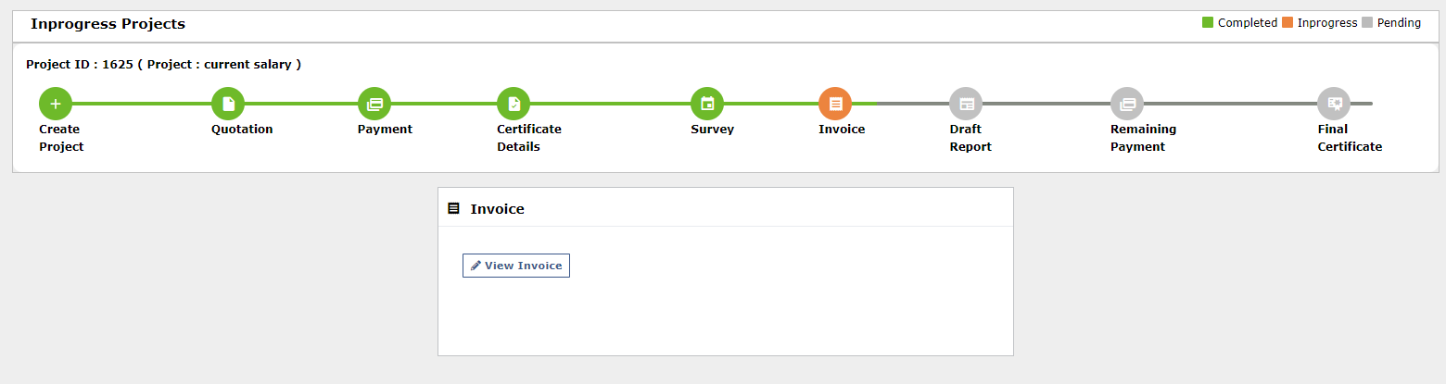Image resolution: width=1446 pixels, height=384 pixels.
Task: Click the Final Certificate step icon
Action: pos(1334,104)
